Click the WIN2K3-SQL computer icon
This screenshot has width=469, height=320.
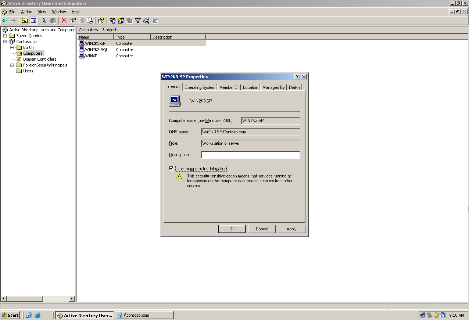82,50
